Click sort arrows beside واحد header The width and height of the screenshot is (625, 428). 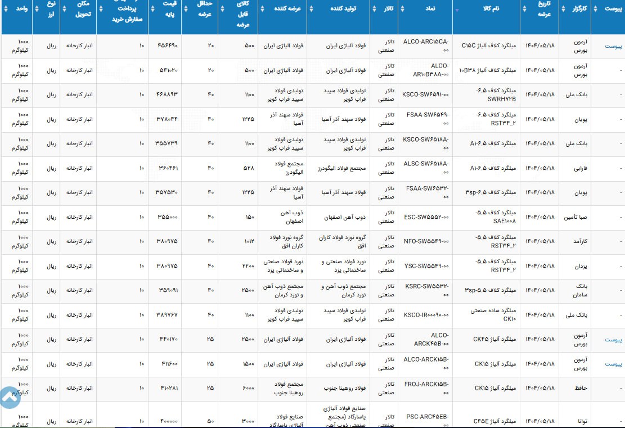pyautogui.click(x=6, y=9)
